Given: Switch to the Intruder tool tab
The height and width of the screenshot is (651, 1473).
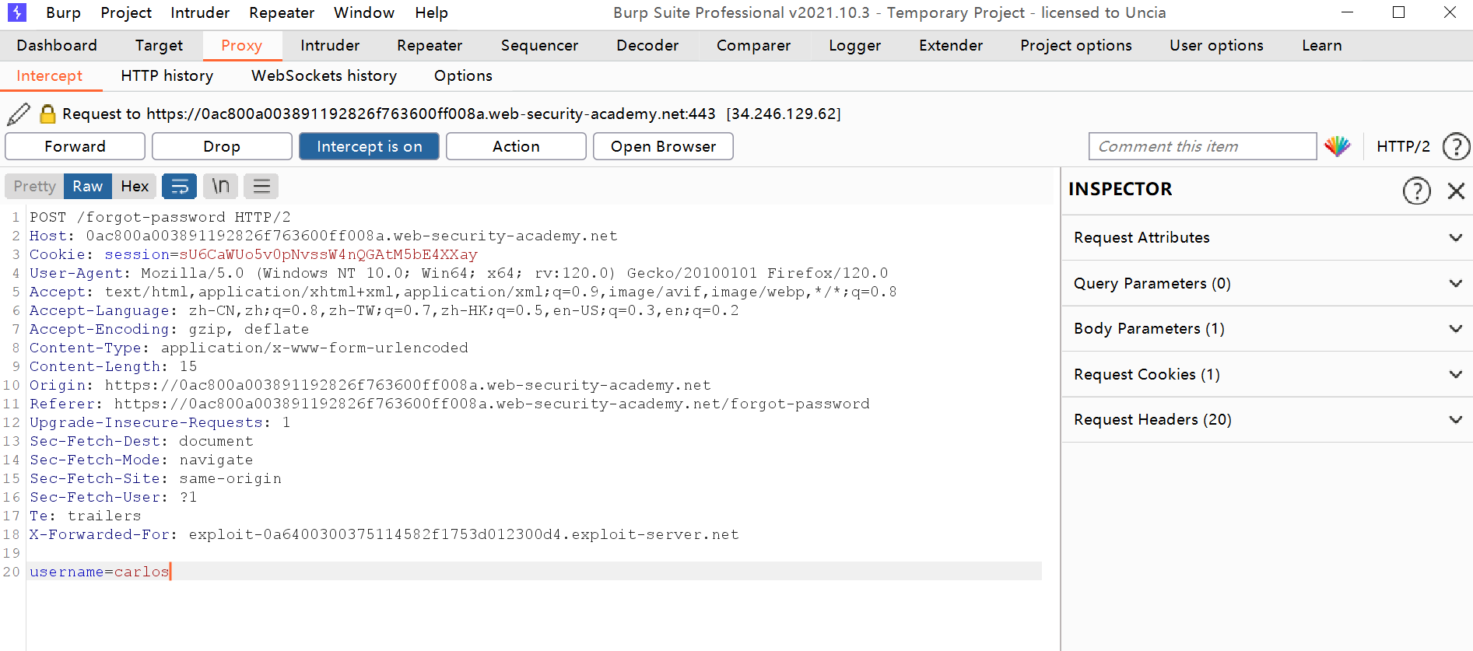Looking at the screenshot, I should coord(330,46).
